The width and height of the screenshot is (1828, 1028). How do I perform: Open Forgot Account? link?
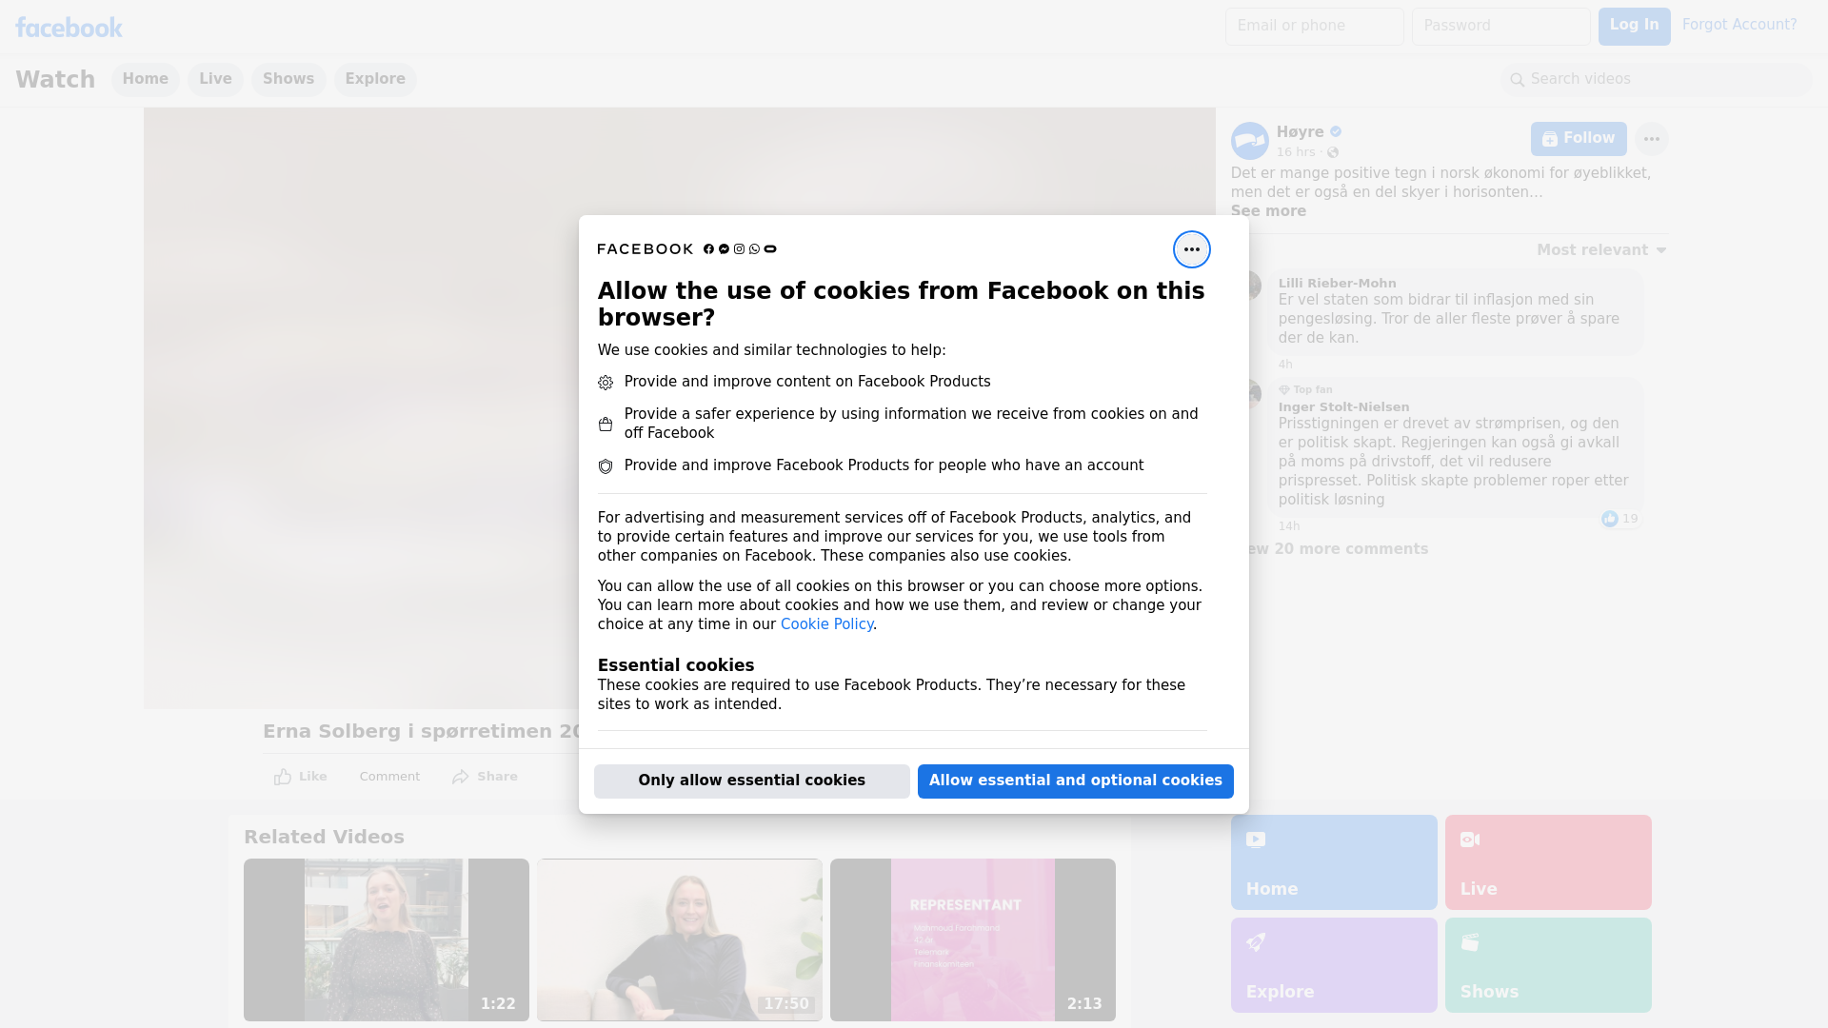tap(1739, 25)
